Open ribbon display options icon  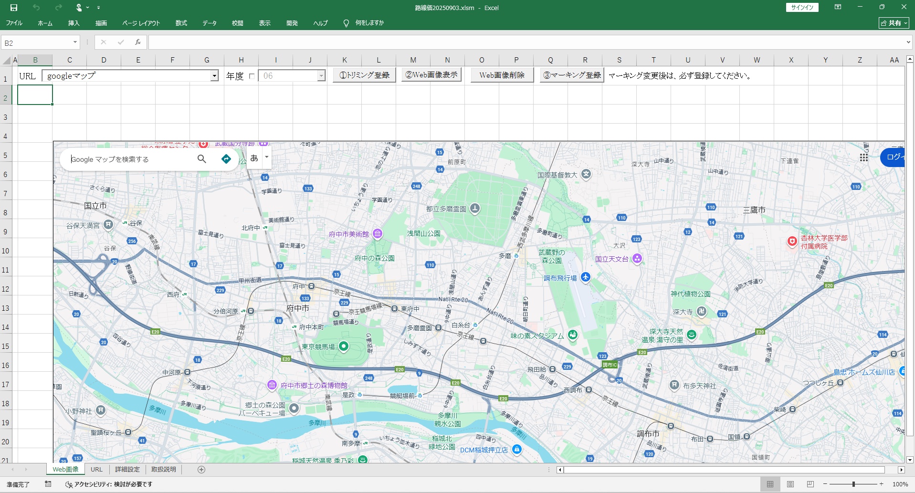tap(838, 7)
